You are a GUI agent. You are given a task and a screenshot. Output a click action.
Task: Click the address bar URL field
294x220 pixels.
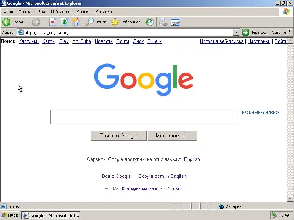pos(128,33)
